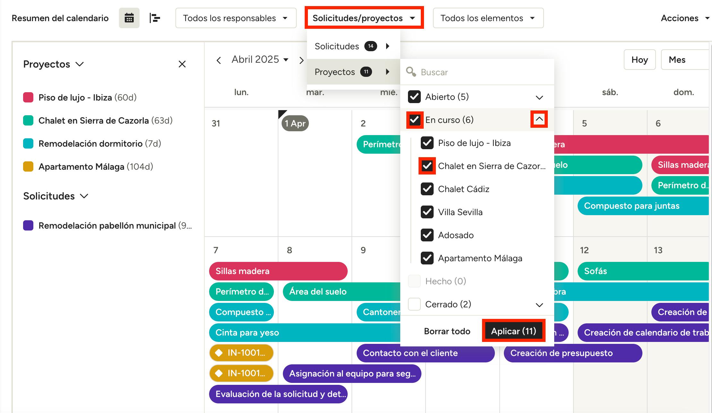The width and height of the screenshot is (712, 413).
Task: Uncheck the Chalet Cádiz checkbox
Action: tap(427, 189)
